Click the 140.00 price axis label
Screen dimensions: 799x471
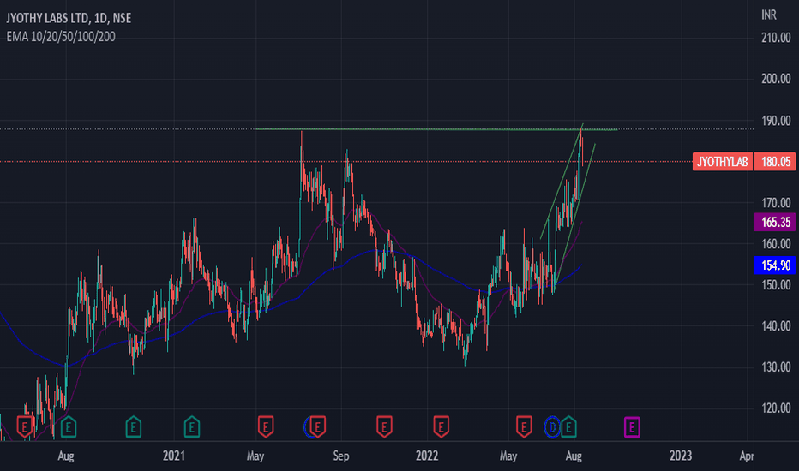(x=776, y=326)
